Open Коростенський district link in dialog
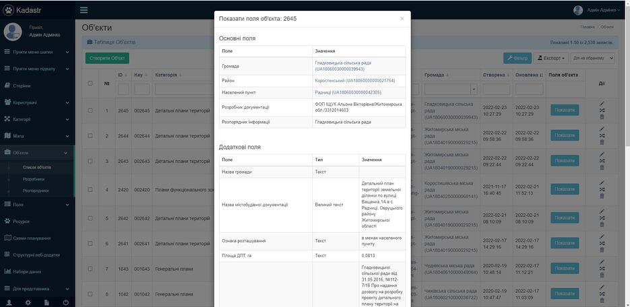The image size is (630, 307). [355, 81]
